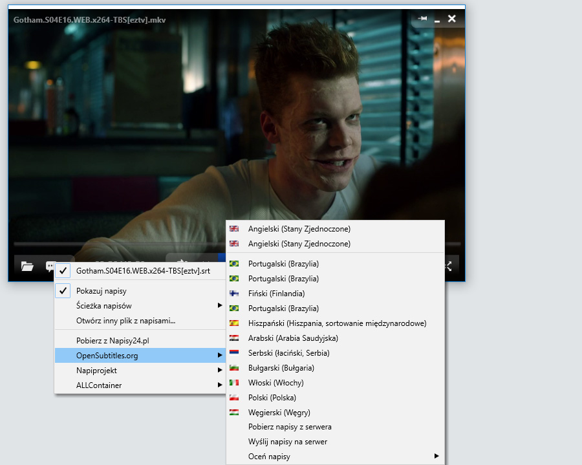The height and width of the screenshot is (465, 582).
Task: Minimize the player window
Action: pos(437,21)
